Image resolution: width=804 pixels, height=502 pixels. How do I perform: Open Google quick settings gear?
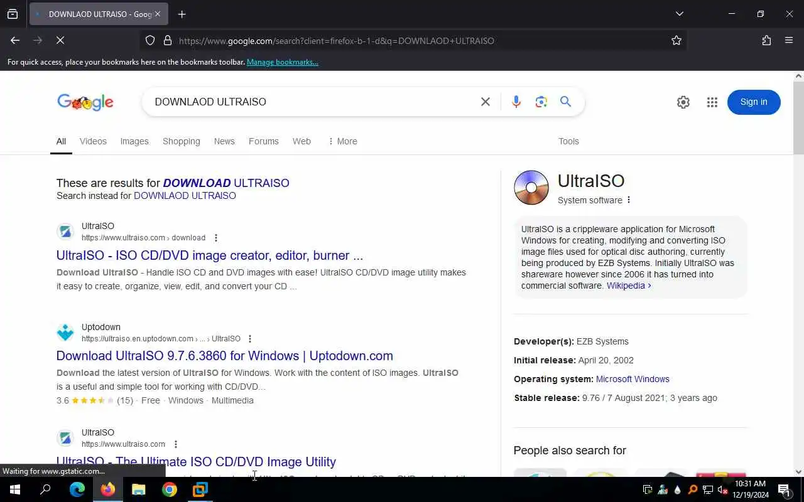tap(683, 102)
